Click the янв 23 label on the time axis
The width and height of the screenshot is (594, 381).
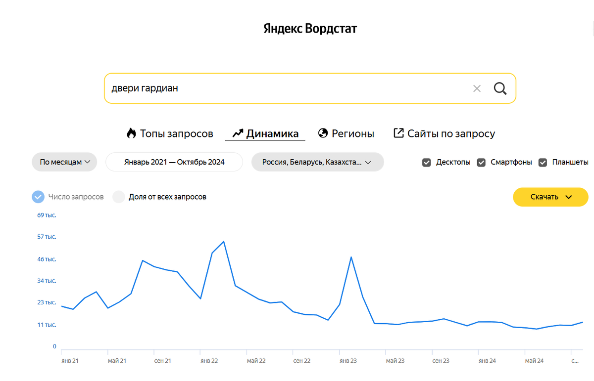coord(348,361)
